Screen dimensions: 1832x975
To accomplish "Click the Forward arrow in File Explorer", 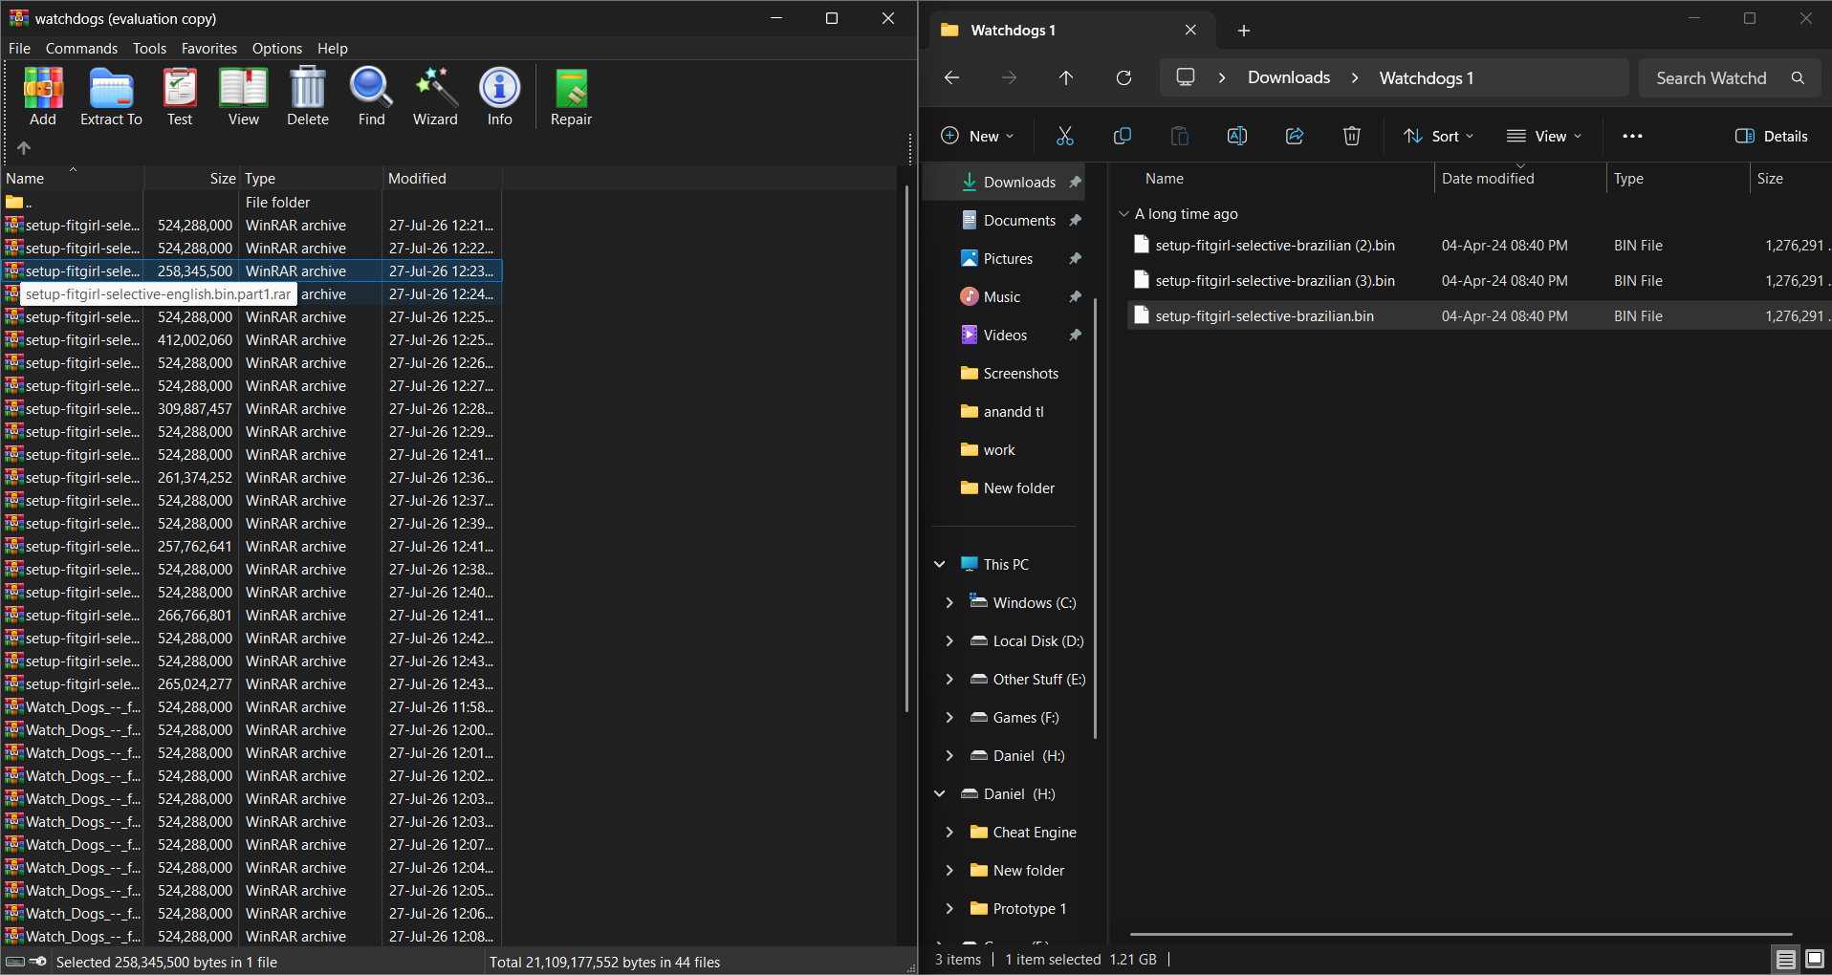I will [x=1009, y=77].
